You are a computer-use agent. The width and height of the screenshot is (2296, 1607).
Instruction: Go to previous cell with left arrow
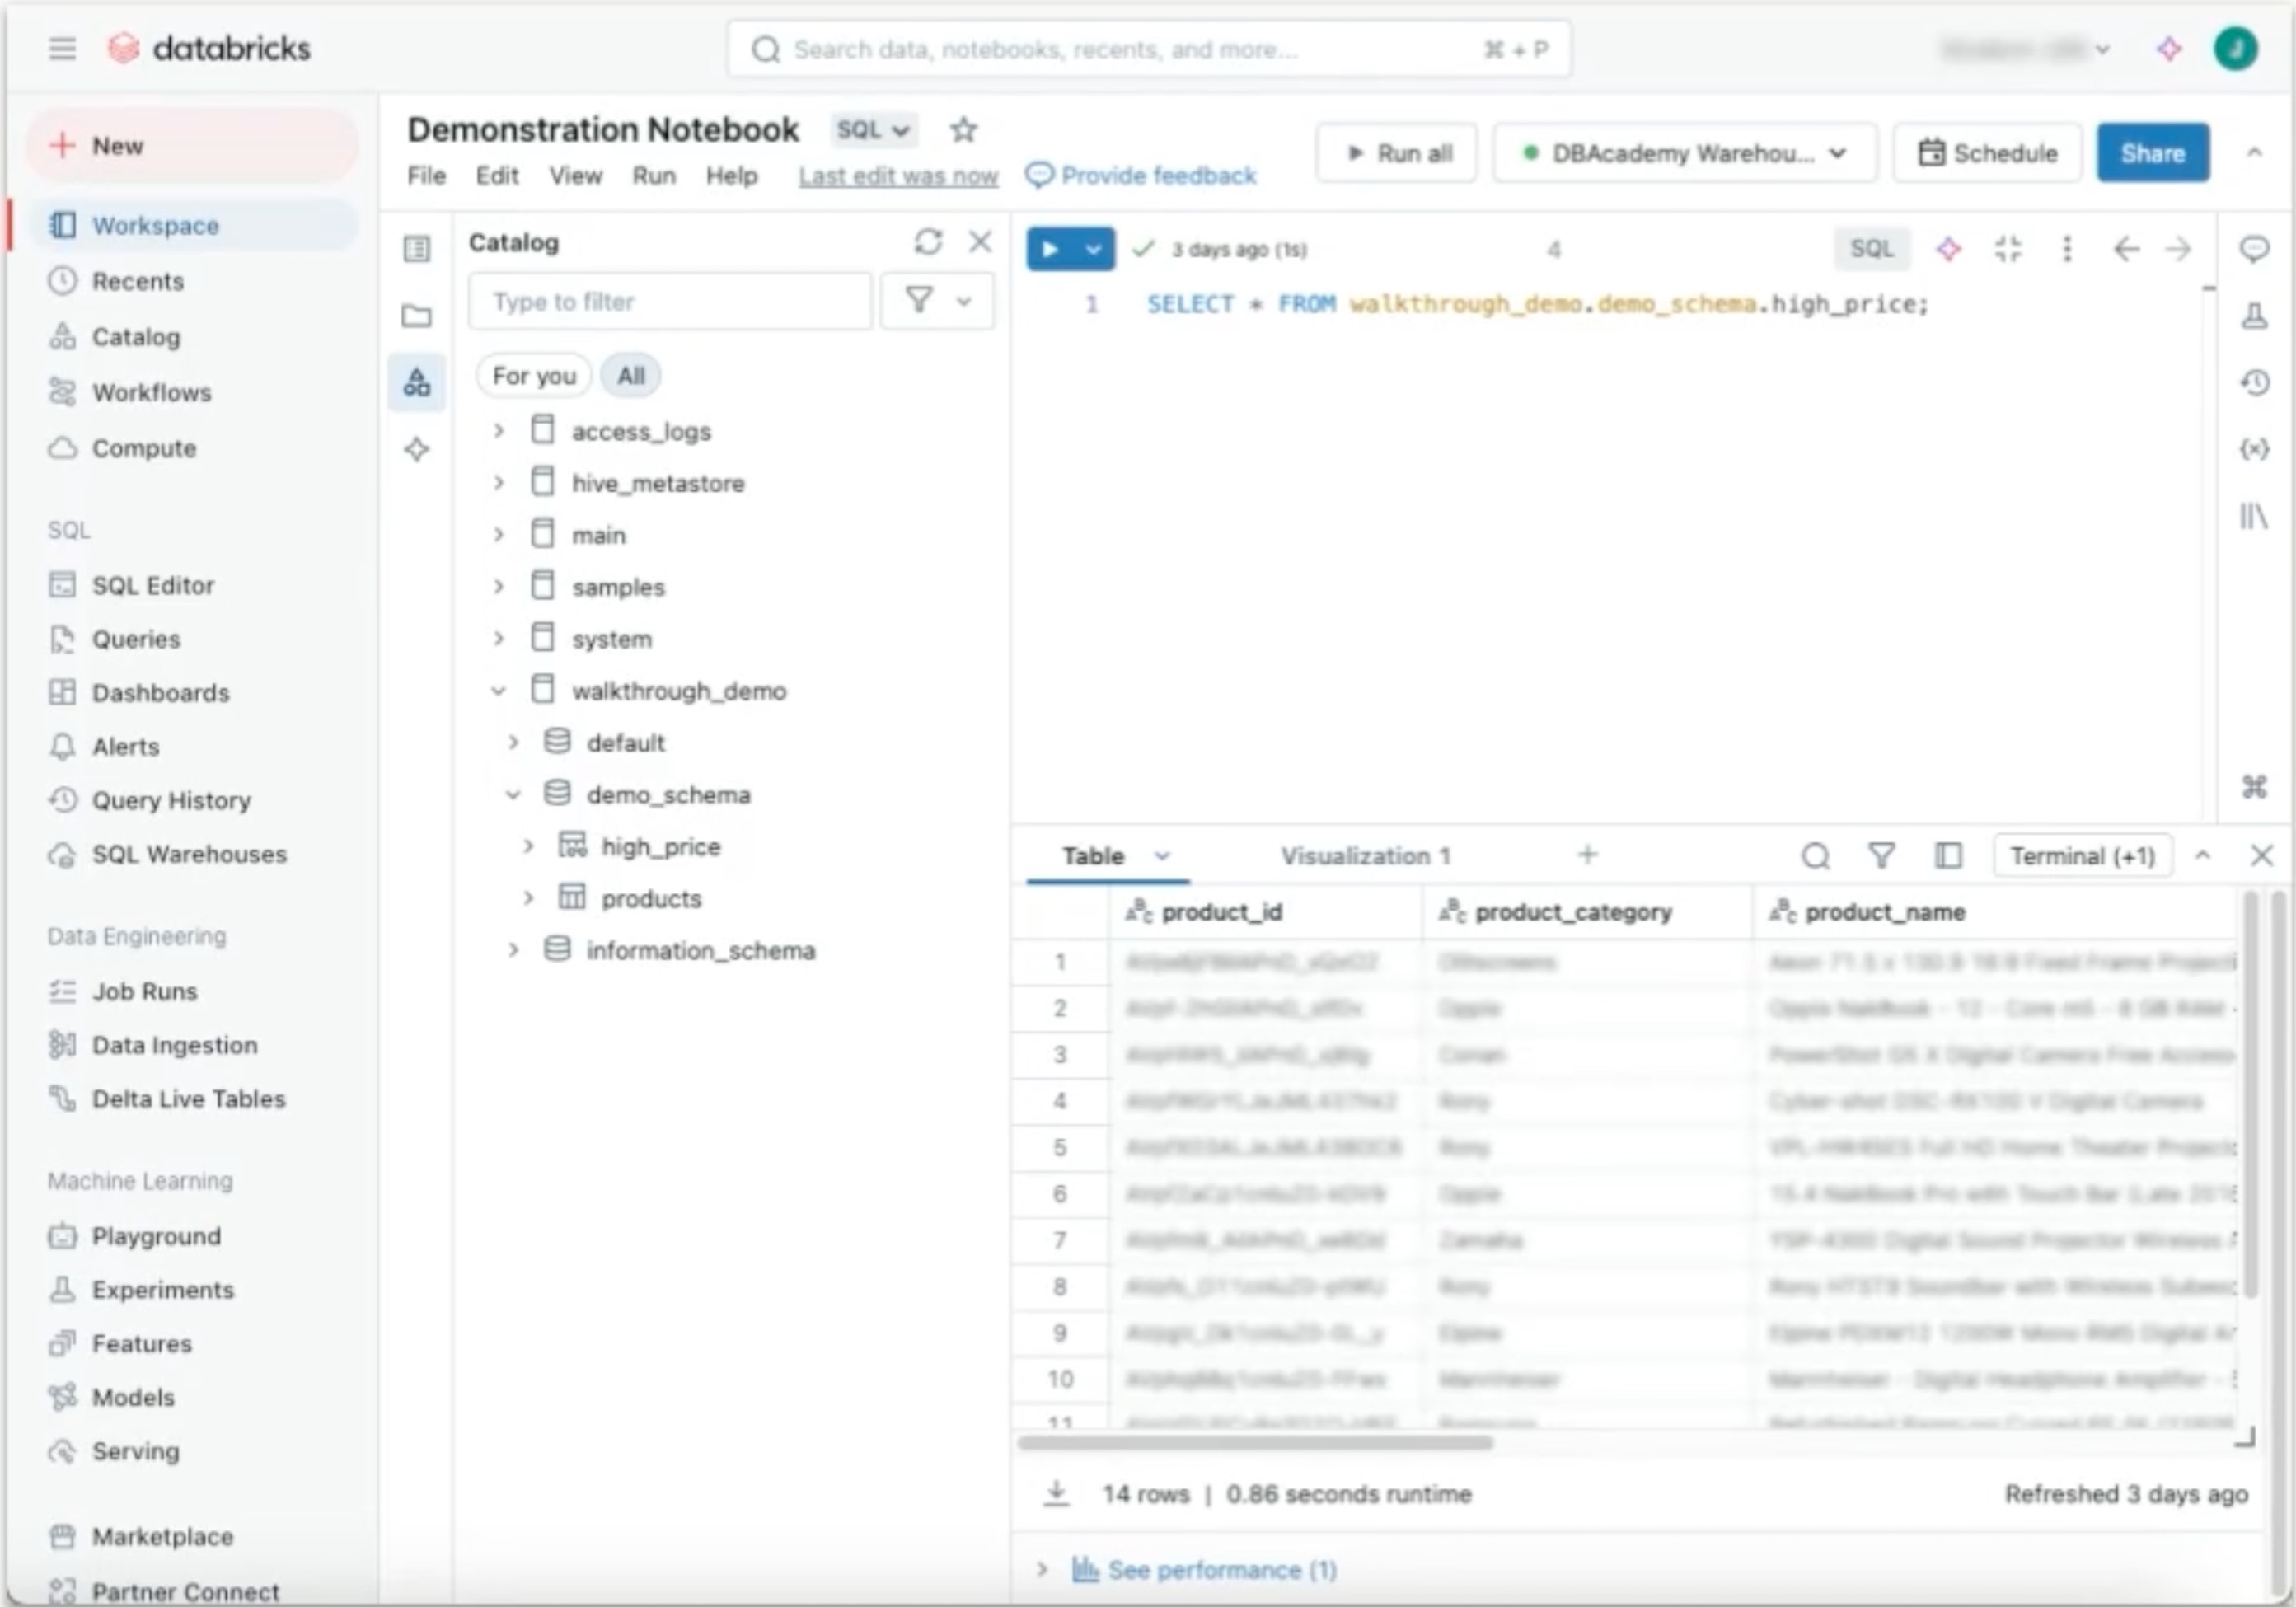[2126, 249]
